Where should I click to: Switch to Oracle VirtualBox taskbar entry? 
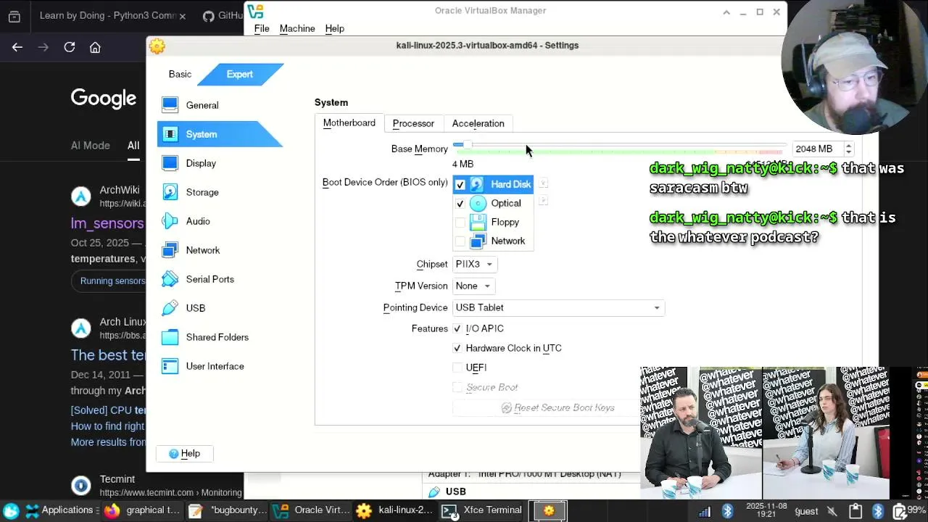[312, 510]
